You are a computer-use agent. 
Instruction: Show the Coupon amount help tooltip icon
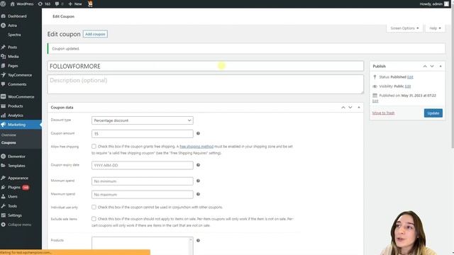(x=198, y=134)
